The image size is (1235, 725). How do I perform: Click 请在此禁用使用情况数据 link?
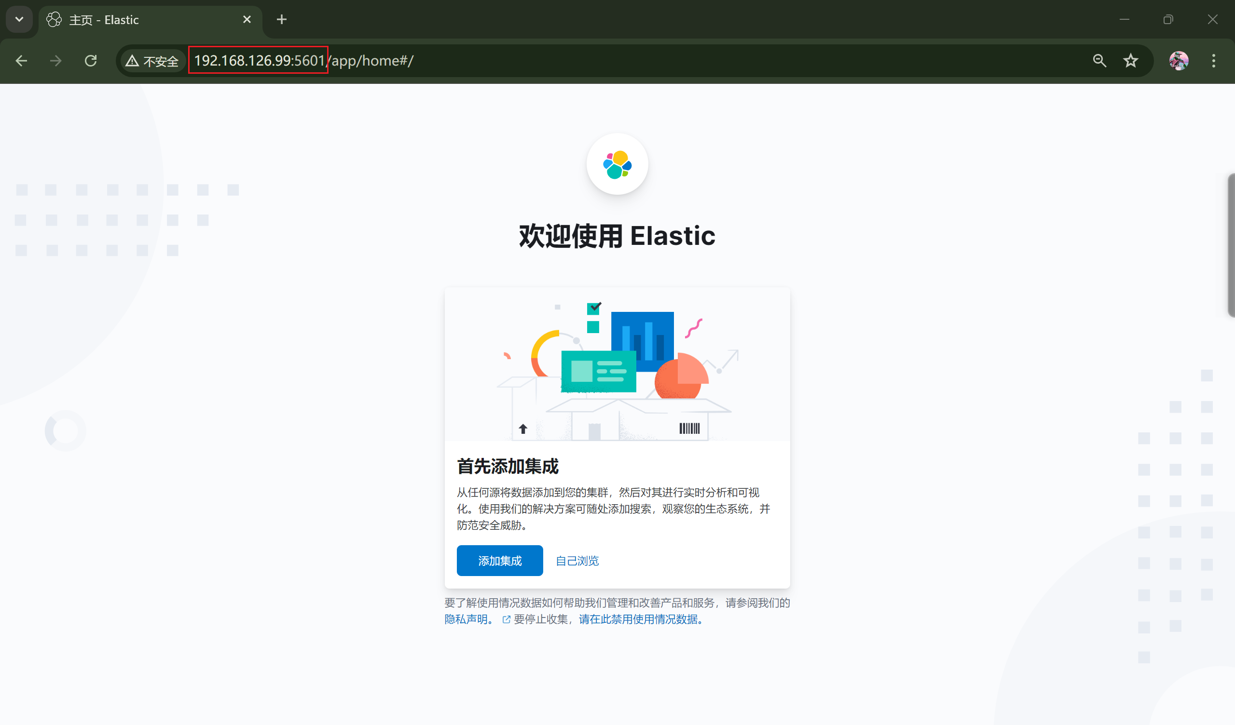coord(641,619)
